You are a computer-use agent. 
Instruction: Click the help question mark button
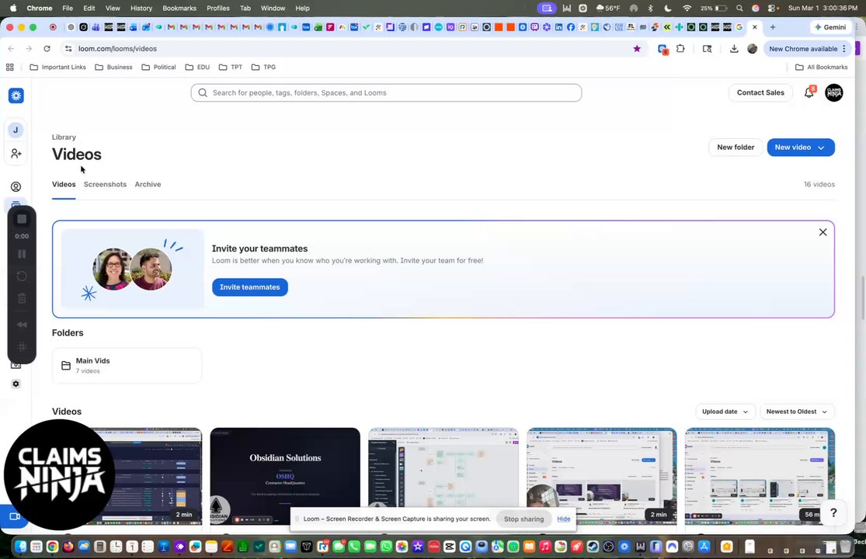pyautogui.click(x=833, y=512)
